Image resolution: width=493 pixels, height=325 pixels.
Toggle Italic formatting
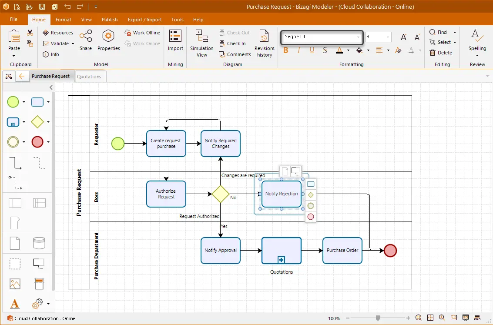[298, 50]
